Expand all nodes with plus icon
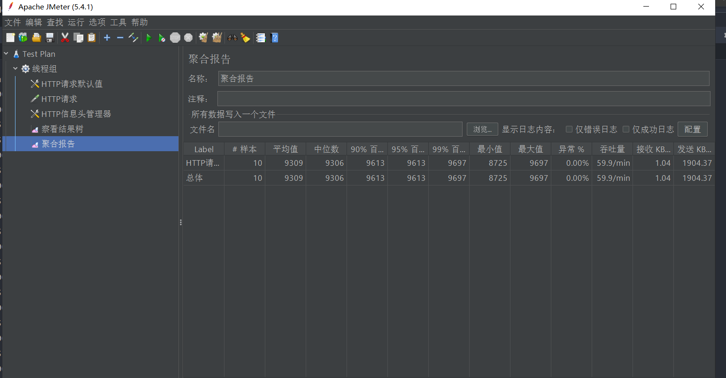The image size is (726, 378). [107, 38]
